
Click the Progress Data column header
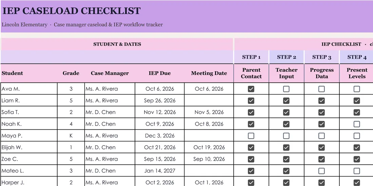point(321,73)
